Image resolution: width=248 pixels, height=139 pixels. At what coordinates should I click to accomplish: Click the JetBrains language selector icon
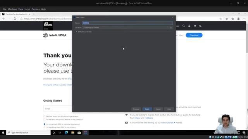click(200, 26)
